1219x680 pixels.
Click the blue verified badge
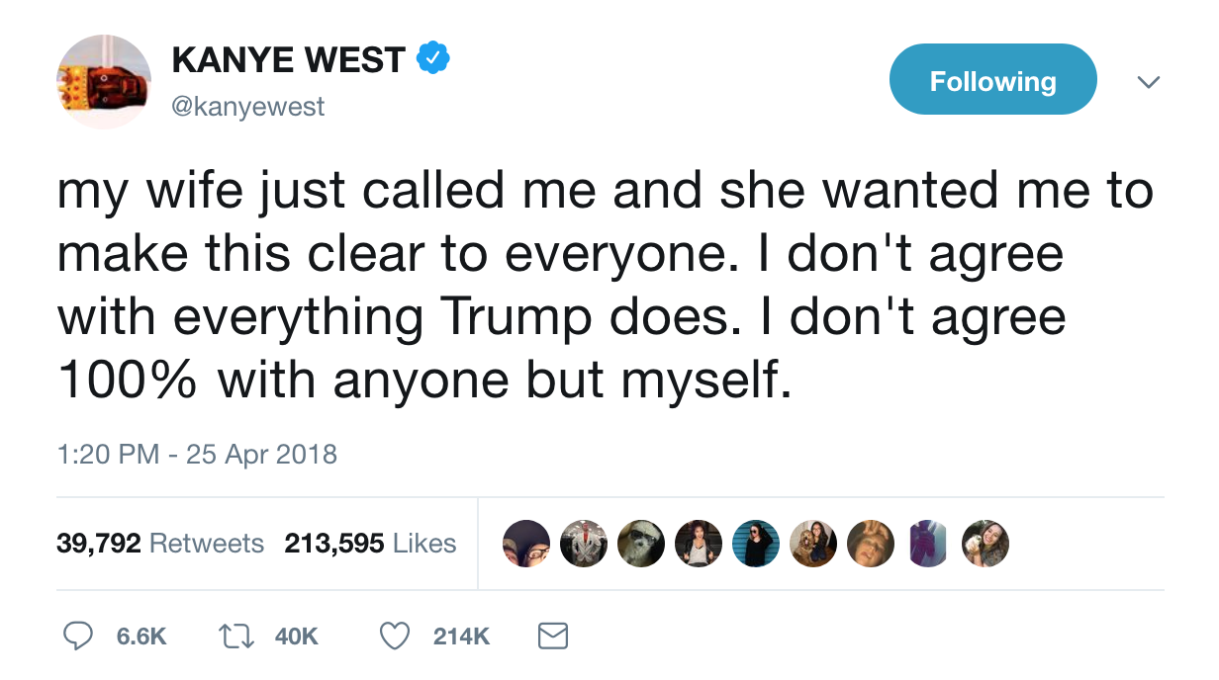[x=432, y=59]
